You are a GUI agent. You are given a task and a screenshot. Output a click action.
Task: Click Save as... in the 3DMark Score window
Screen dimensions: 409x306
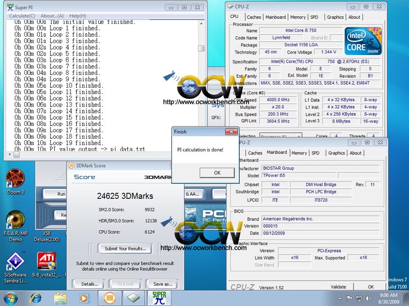pyautogui.click(x=163, y=284)
